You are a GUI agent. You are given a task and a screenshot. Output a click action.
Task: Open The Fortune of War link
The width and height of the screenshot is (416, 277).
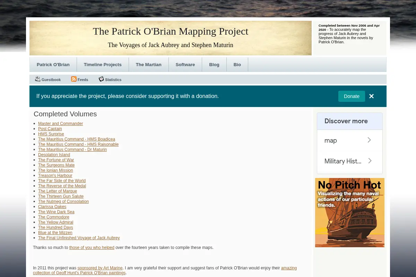point(56,160)
